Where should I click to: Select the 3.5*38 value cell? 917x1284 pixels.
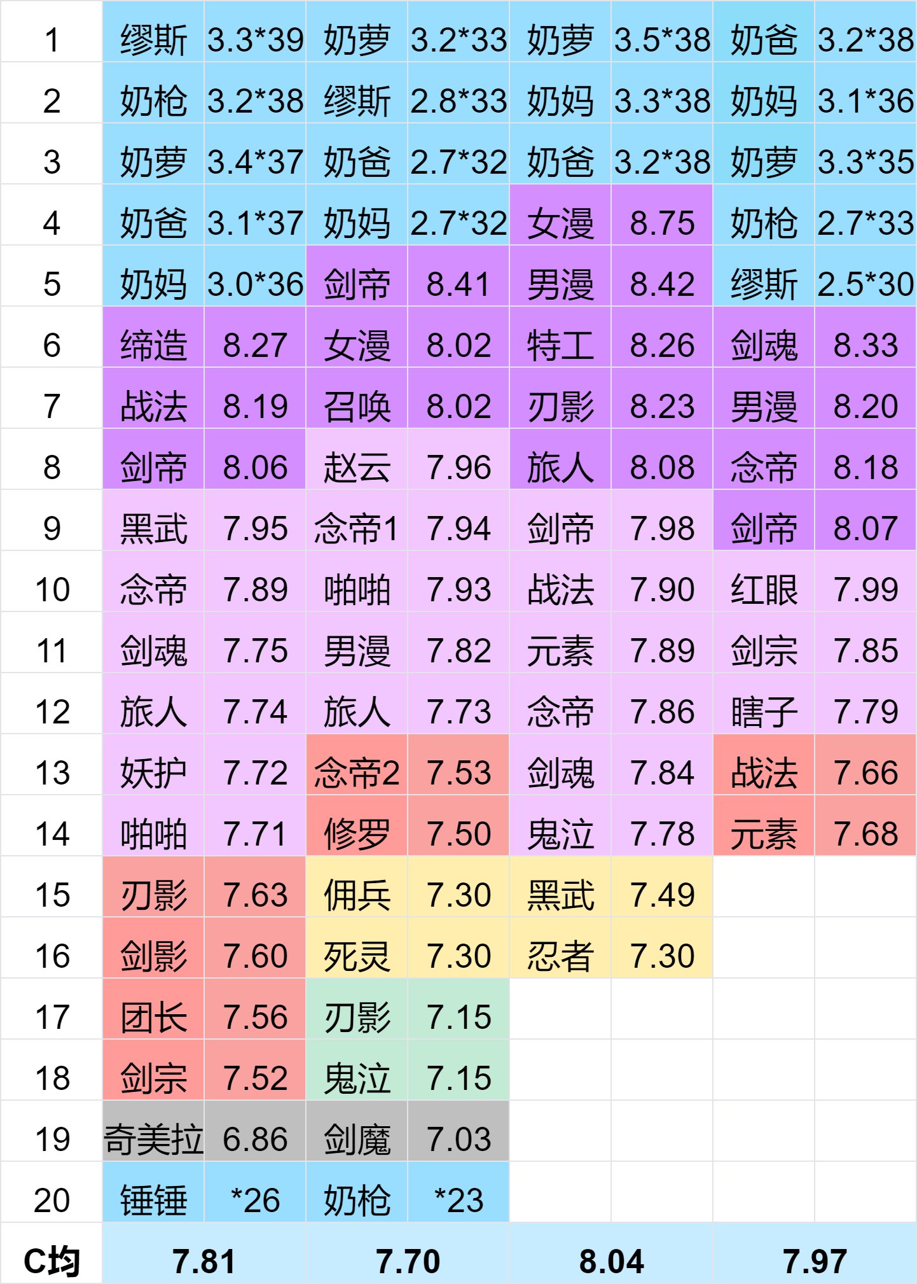coord(662,32)
